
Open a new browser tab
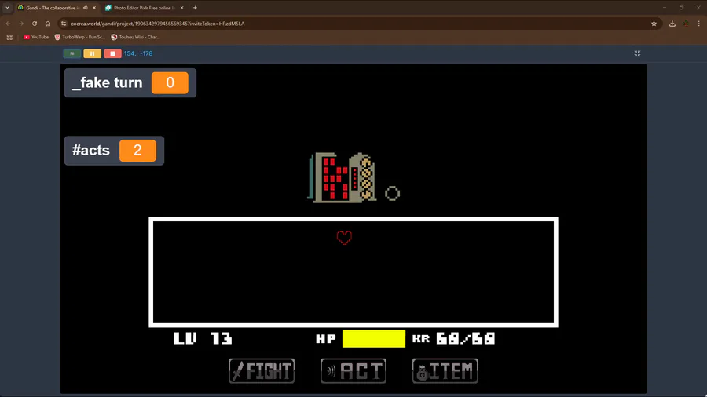point(196,8)
